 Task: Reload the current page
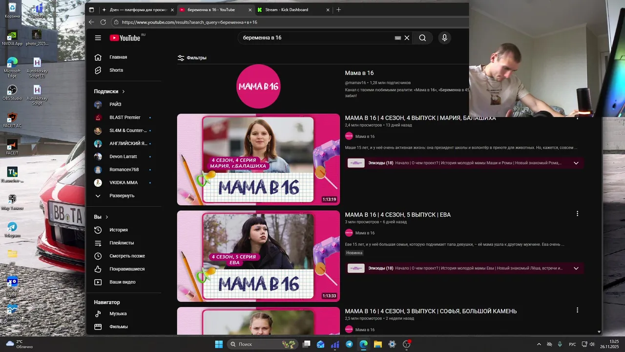[103, 22]
